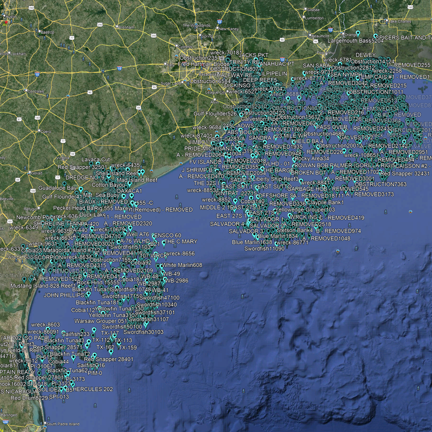This screenshot has height=432, width=432.
Task: Select the Beaumont city marker dot
Action: pos(310,36)
